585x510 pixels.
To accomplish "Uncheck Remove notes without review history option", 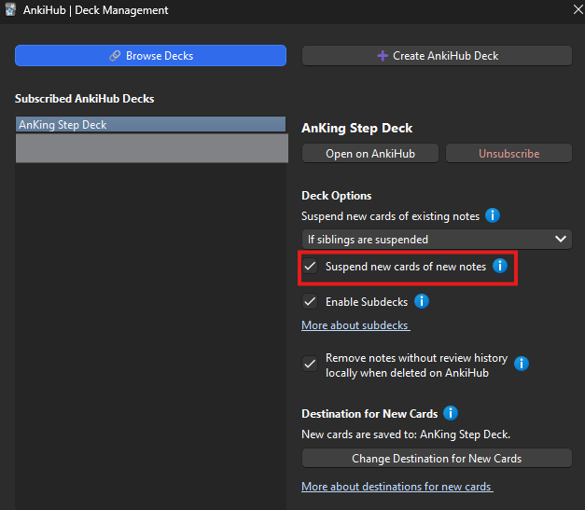I will (311, 365).
